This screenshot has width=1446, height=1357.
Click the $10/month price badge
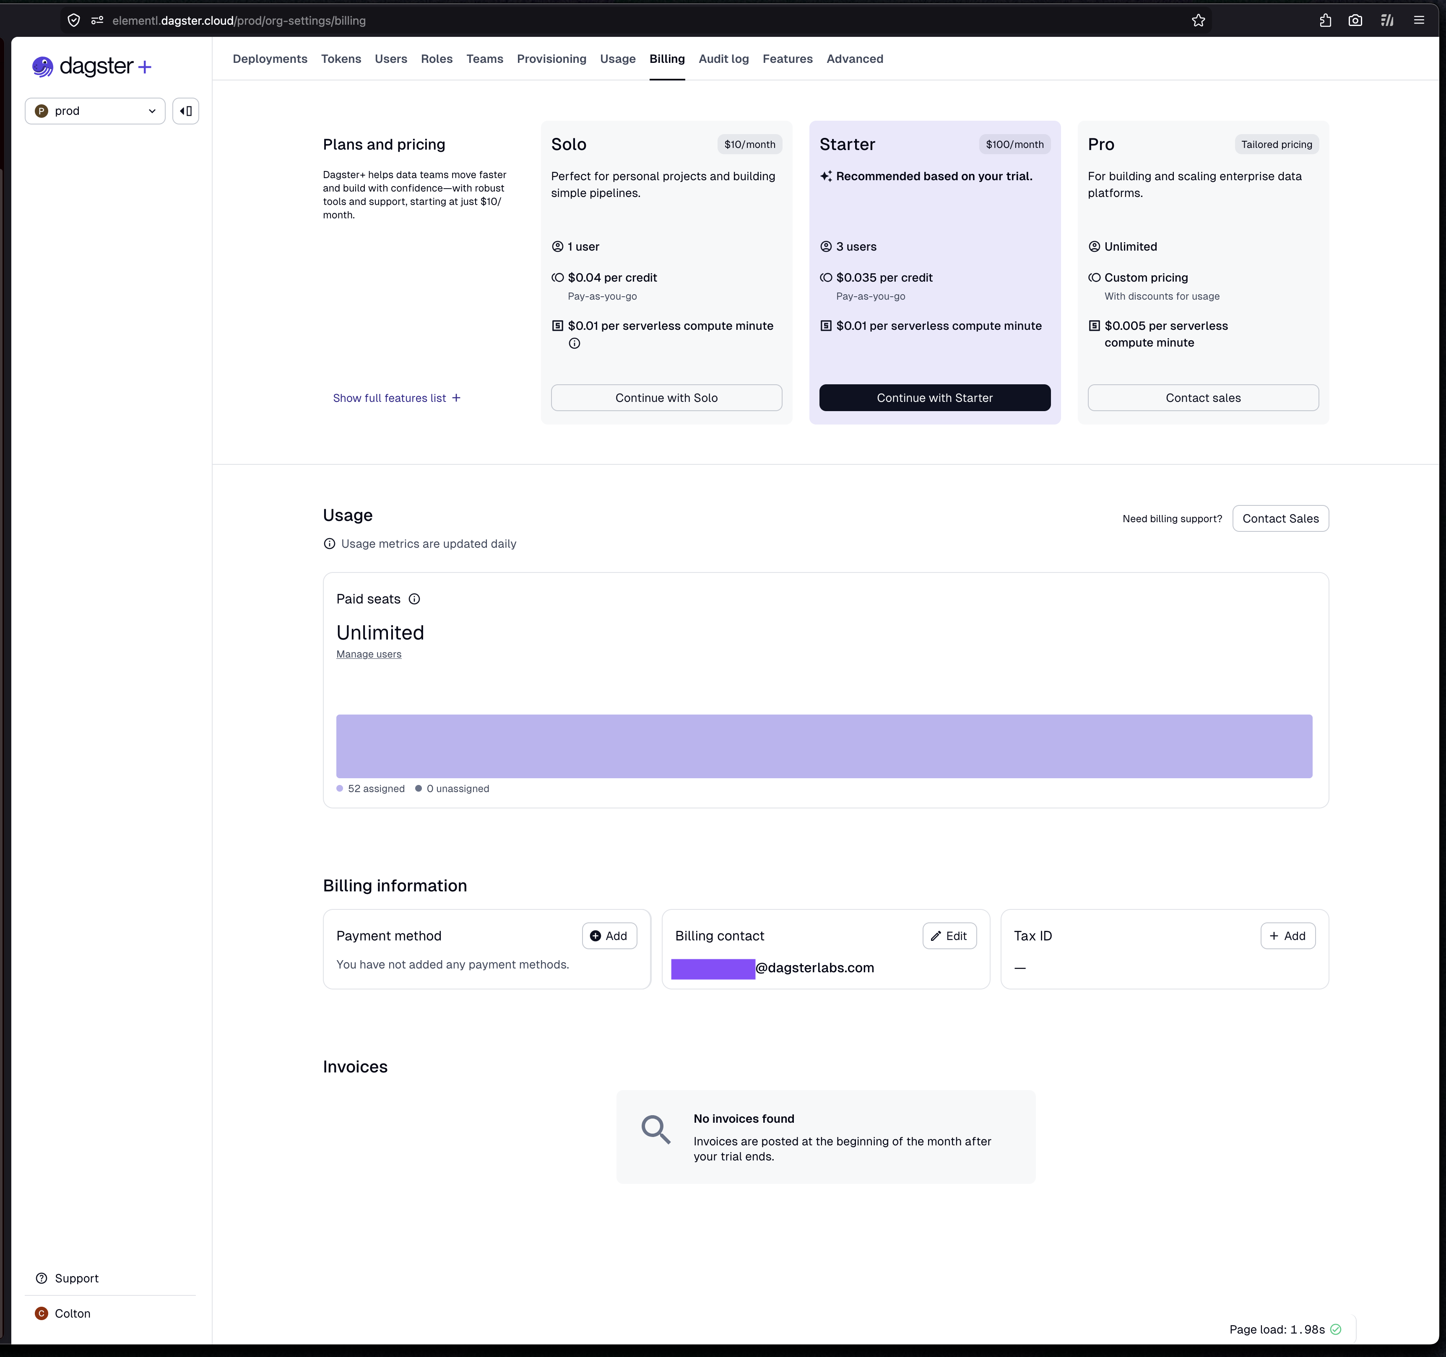[x=749, y=145]
